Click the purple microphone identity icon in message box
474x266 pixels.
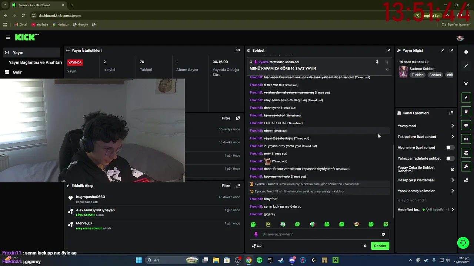(256, 234)
